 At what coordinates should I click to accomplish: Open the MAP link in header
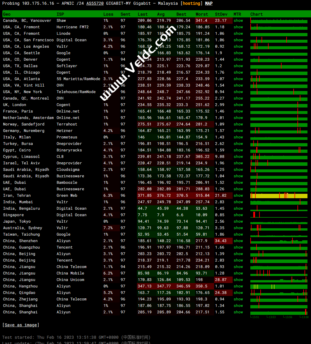pos(209,3)
